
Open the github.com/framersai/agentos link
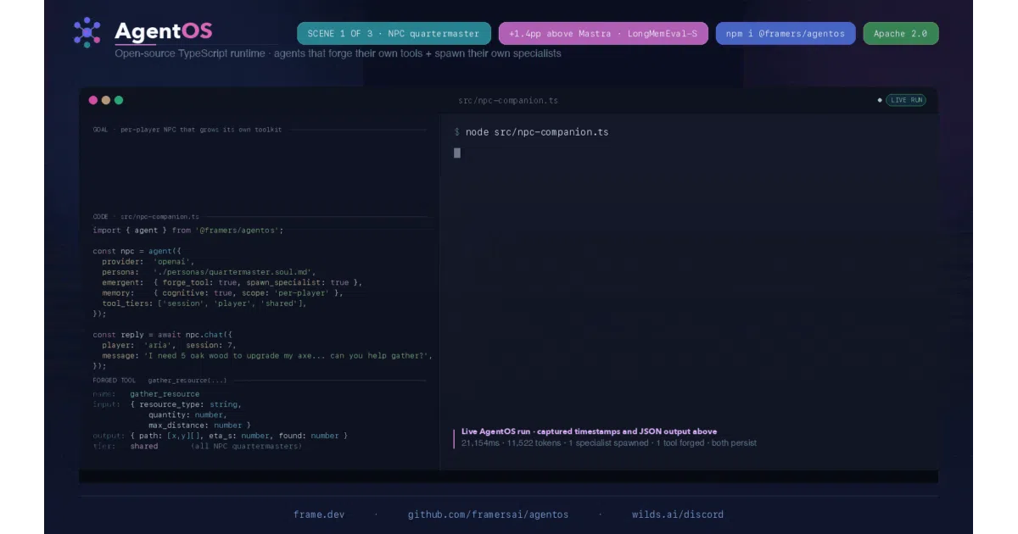click(489, 515)
